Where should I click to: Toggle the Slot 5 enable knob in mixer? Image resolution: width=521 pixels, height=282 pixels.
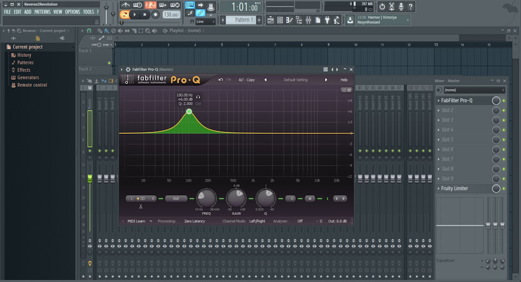(x=495, y=139)
